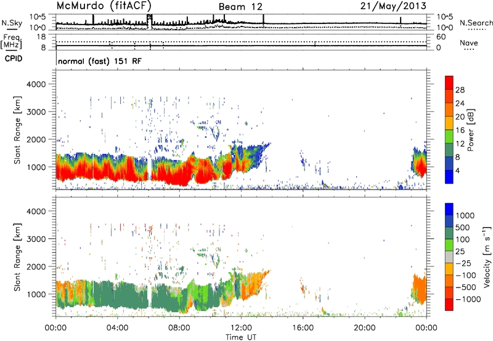Image resolution: width=493 pixels, height=341 pixels.
Task: Click the blue 4 dB power color block
Action: pos(449,177)
